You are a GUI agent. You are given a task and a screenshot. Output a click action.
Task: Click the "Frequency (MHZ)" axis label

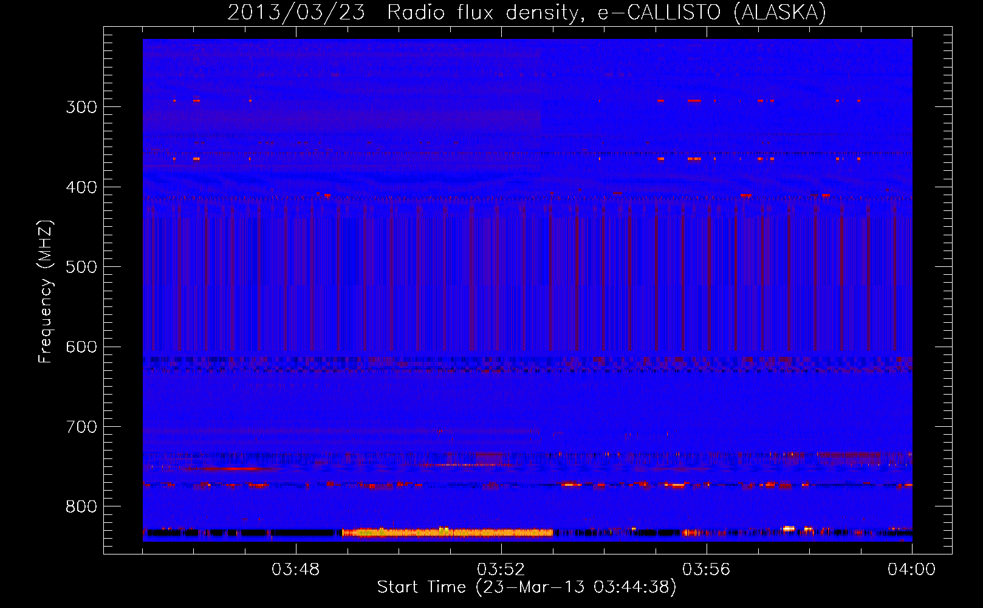(46, 291)
